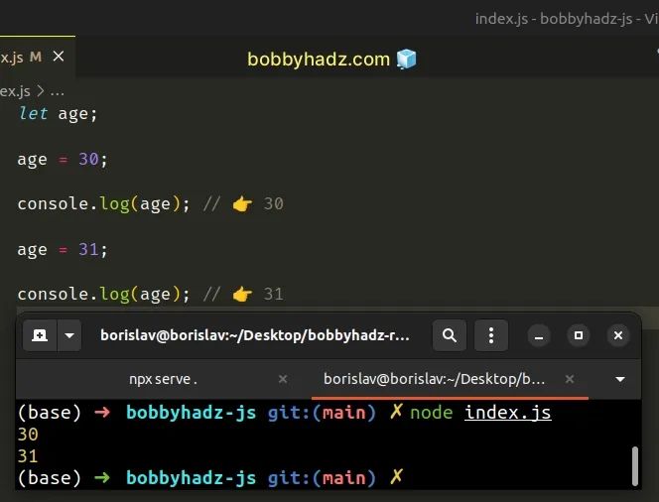659x502 pixels.
Task: Select the index.js editor tab
Action: [x=37, y=57]
